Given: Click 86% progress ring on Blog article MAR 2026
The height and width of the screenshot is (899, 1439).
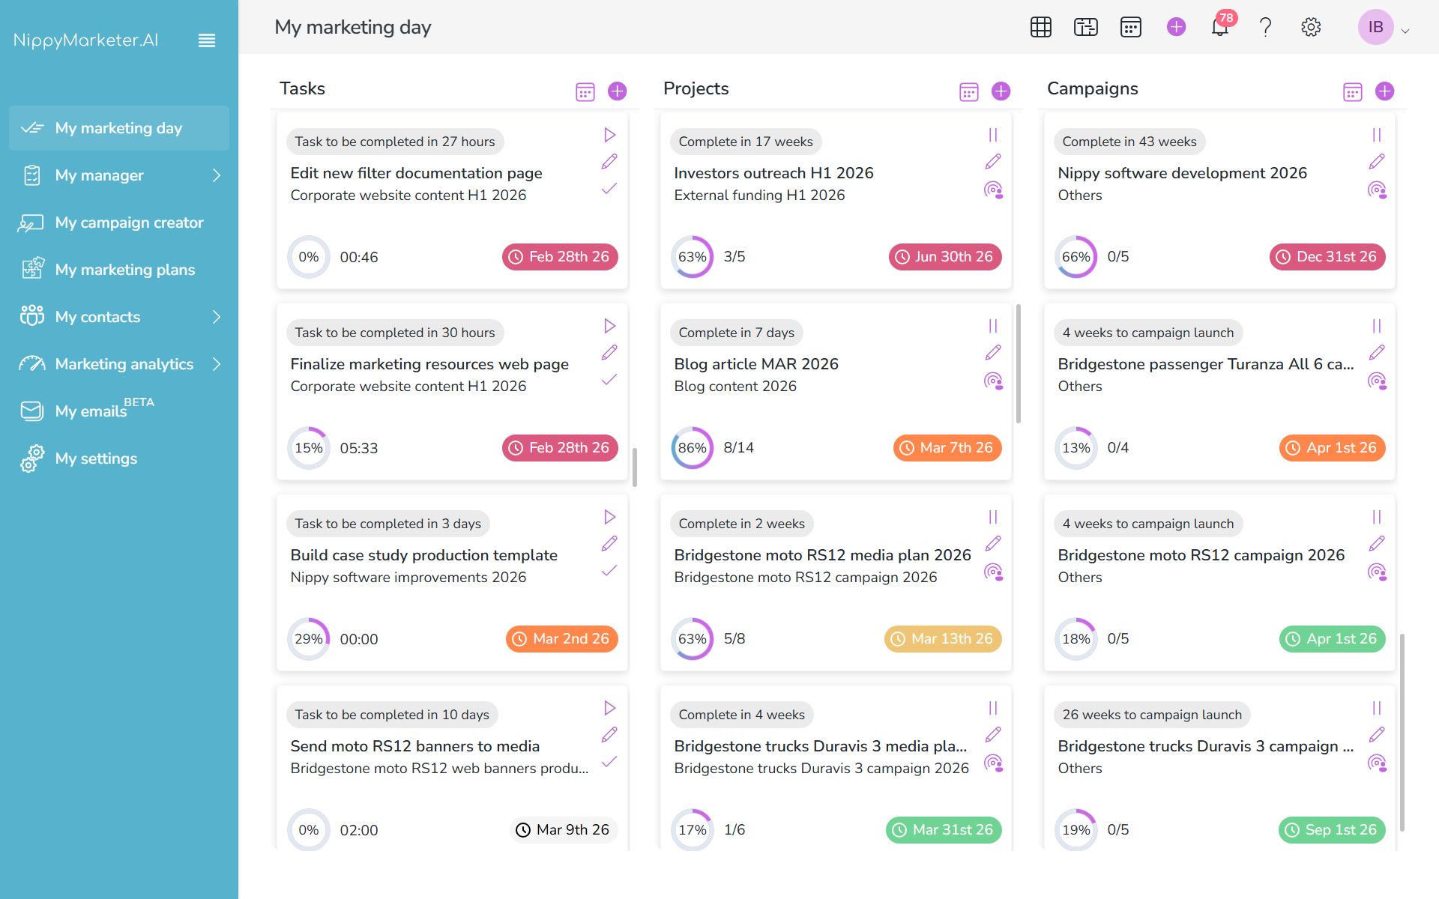Looking at the screenshot, I should (692, 448).
